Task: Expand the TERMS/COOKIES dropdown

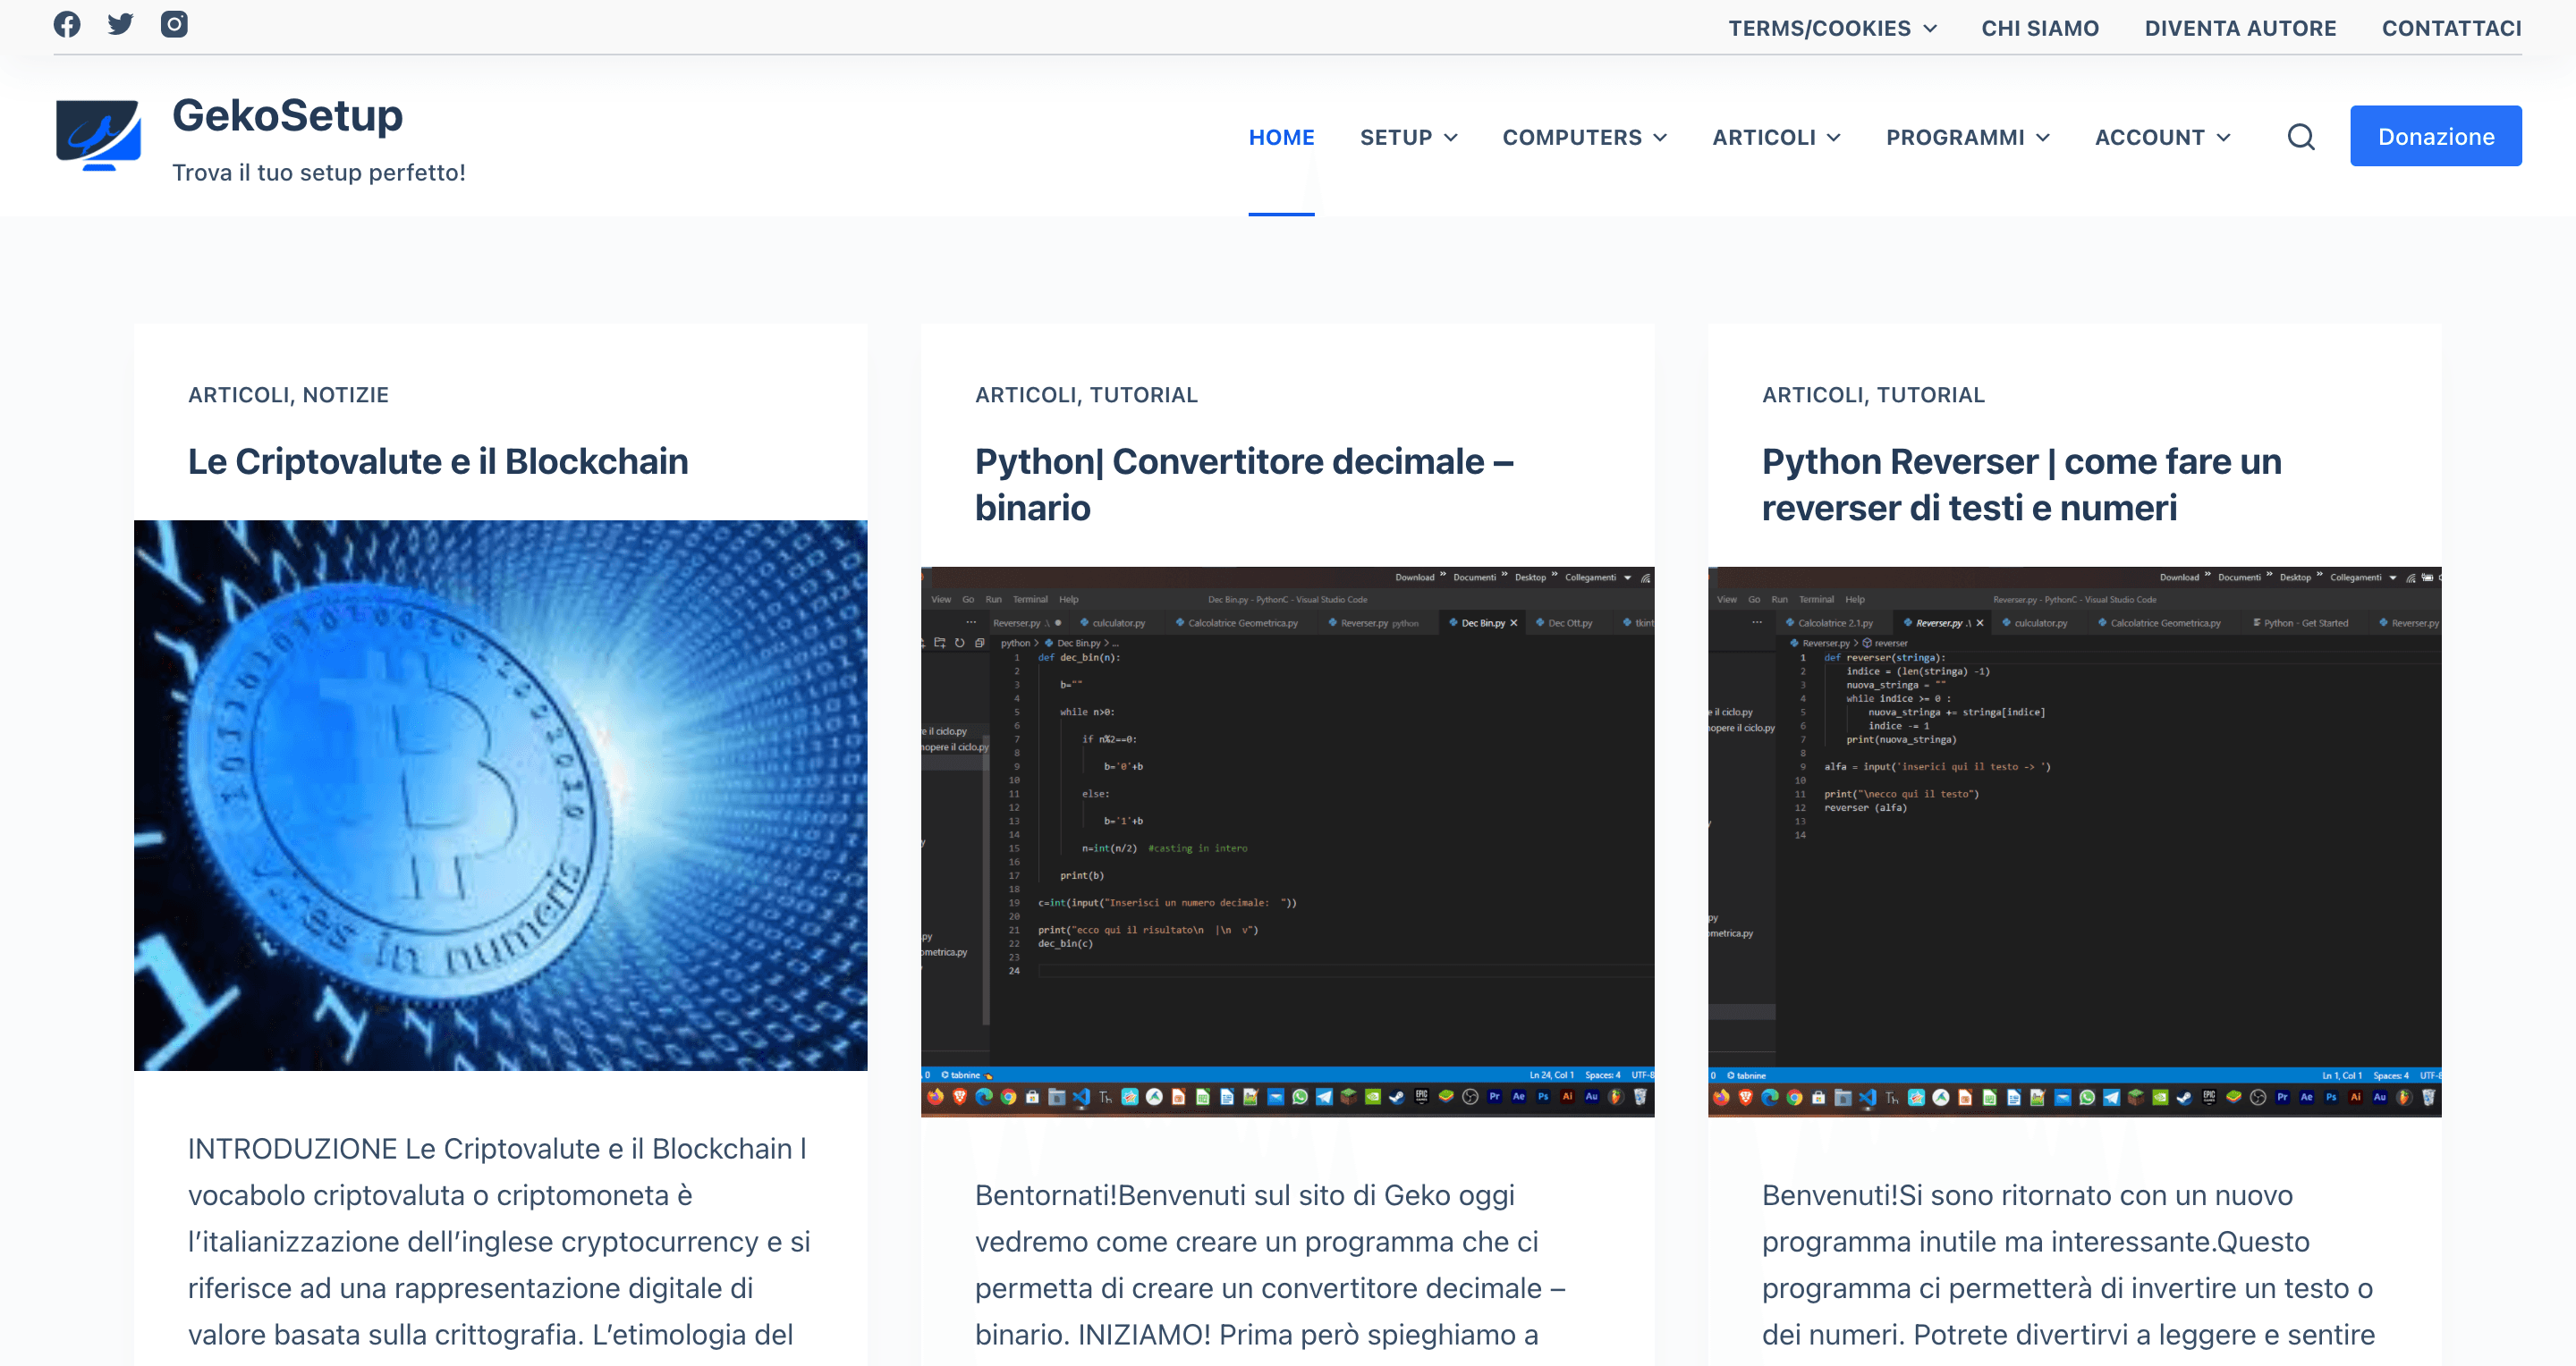Action: click(x=1832, y=28)
